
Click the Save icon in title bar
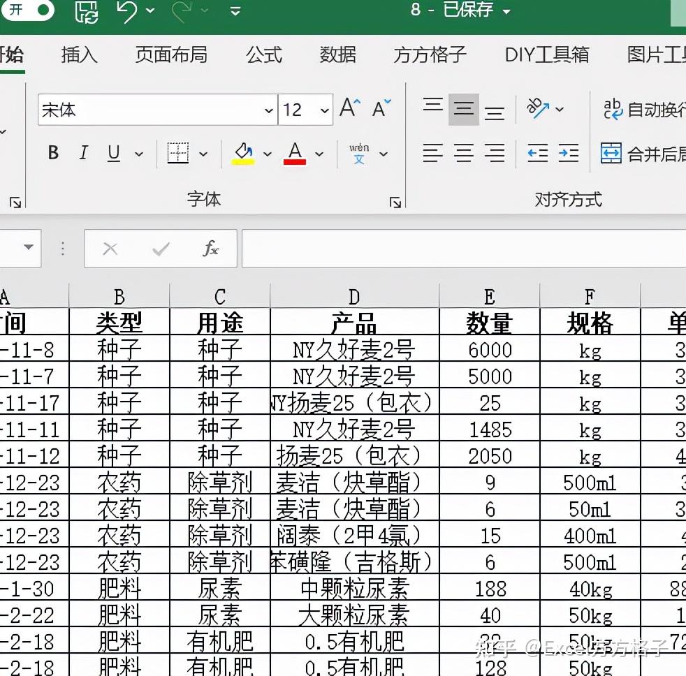[x=86, y=12]
